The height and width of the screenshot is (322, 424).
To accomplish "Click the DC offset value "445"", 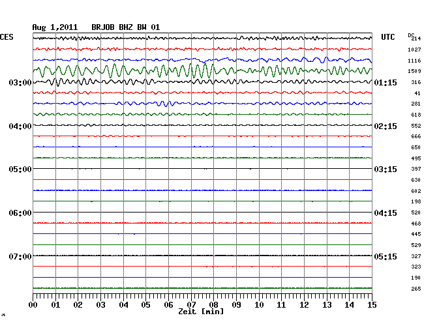I will [416, 235].
